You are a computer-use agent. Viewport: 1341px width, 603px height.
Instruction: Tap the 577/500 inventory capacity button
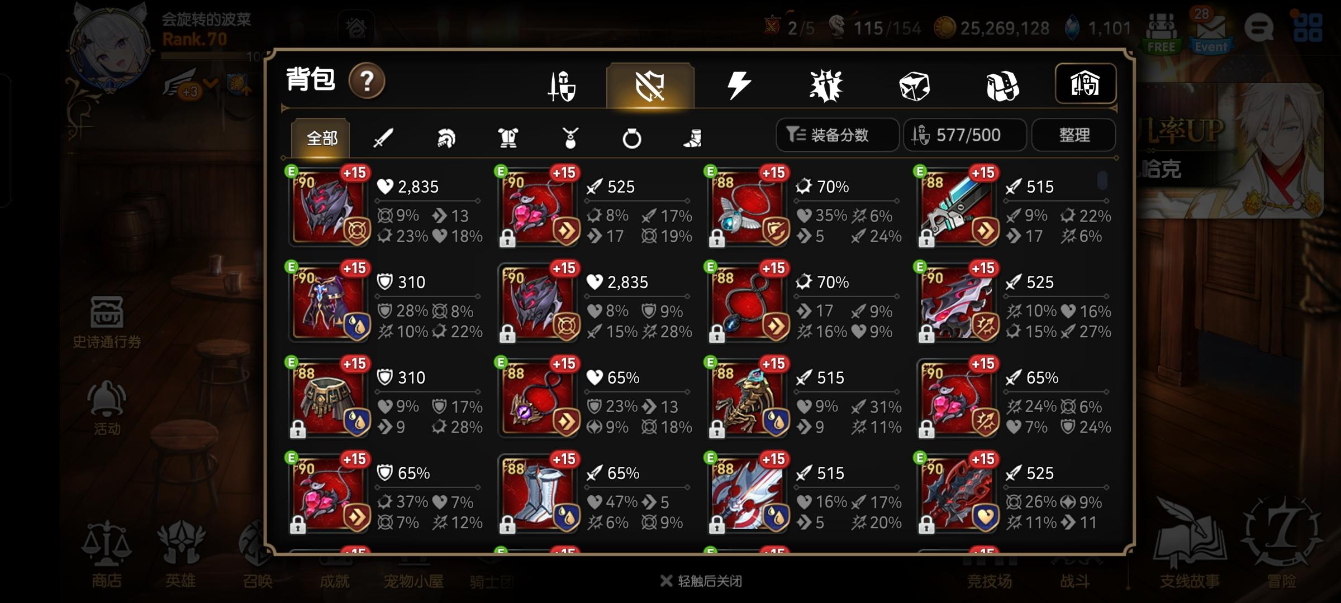(965, 135)
